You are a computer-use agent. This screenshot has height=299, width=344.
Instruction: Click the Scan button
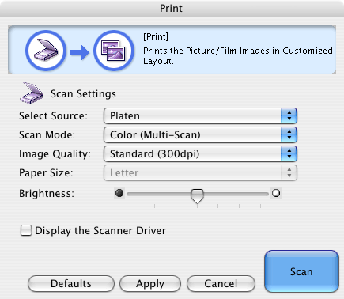301,271
